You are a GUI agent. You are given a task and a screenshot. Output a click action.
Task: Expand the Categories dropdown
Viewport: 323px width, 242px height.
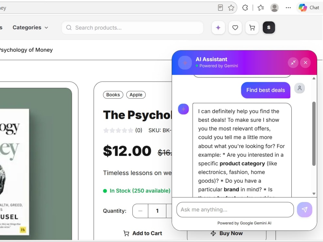pyautogui.click(x=30, y=27)
